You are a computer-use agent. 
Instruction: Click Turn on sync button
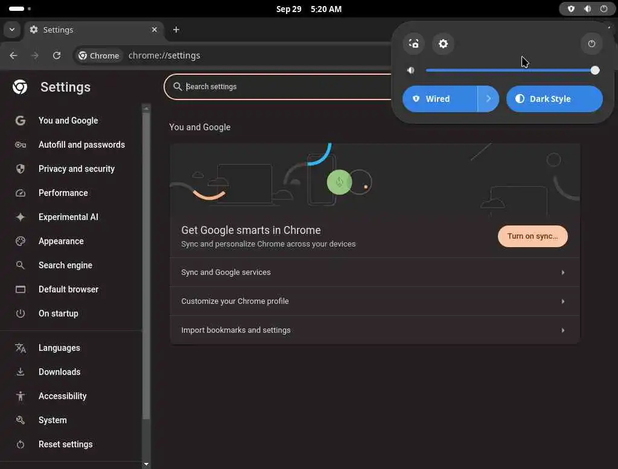tap(532, 236)
